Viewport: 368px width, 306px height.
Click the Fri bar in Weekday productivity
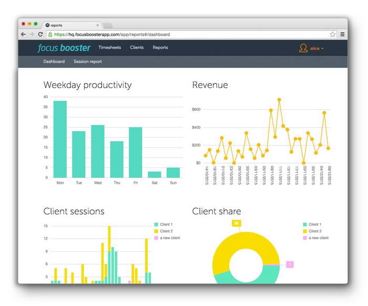[136, 152]
